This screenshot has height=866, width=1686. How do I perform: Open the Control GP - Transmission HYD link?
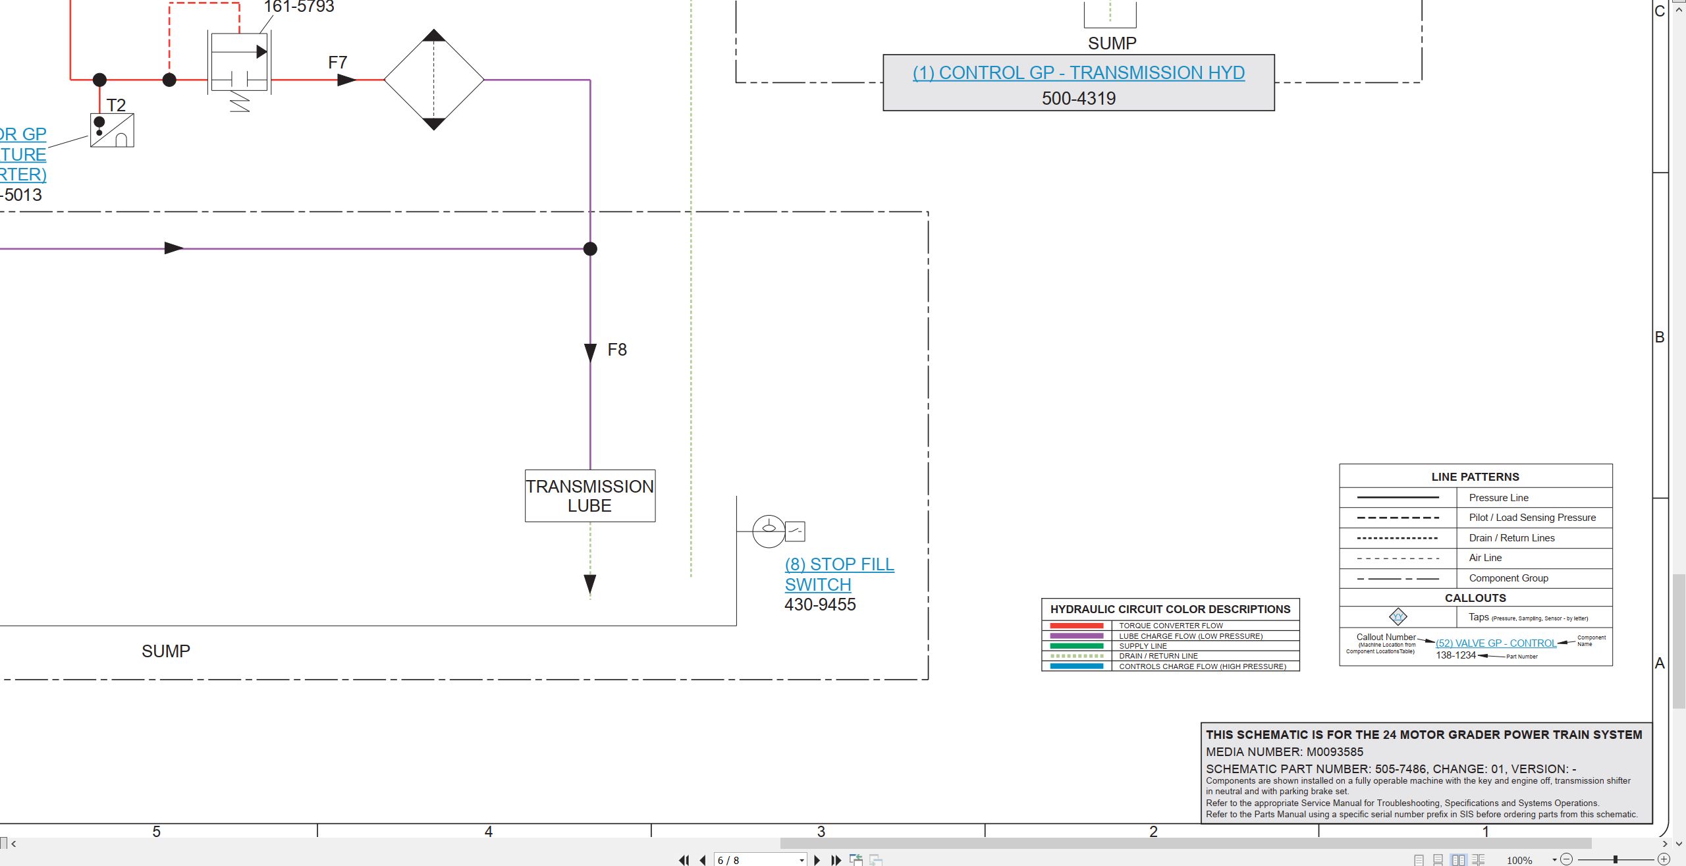(1078, 72)
